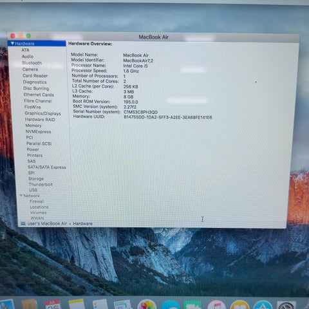
Task: Click the Photos icon in Dock
Action: 147,304
